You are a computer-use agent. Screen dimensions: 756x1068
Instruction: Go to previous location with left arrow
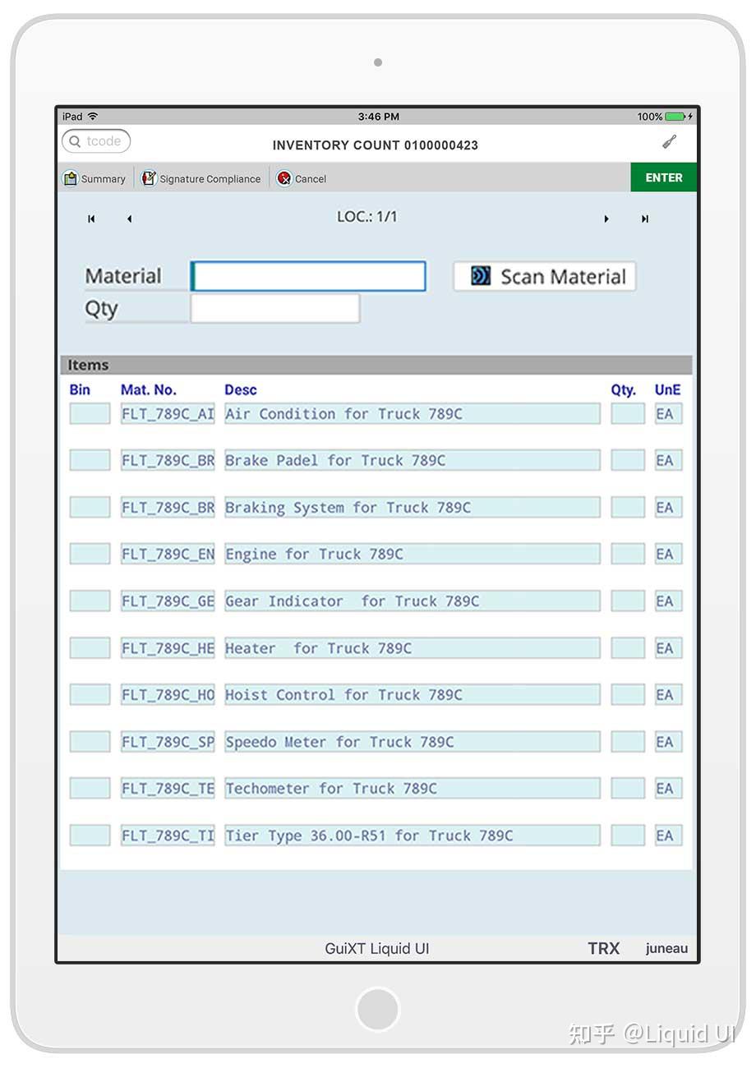tap(130, 219)
